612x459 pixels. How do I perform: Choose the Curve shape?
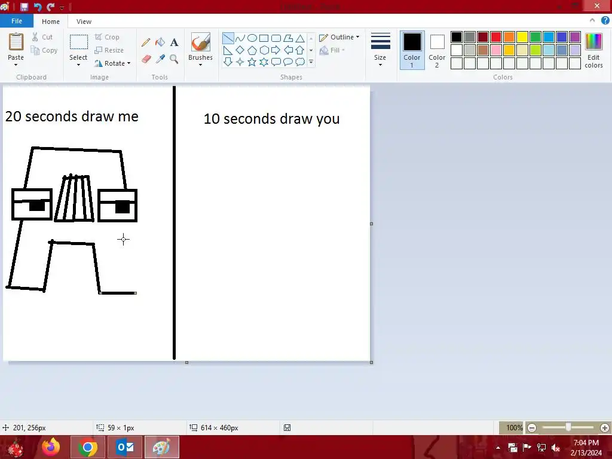(x=240, y=38)
